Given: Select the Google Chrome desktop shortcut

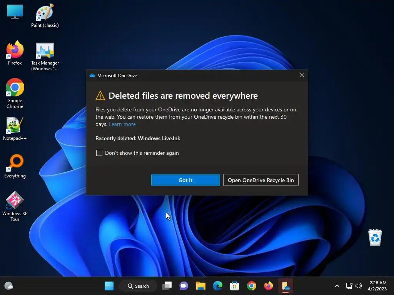Looking at the screenshot, I should [x=15, y=93].
